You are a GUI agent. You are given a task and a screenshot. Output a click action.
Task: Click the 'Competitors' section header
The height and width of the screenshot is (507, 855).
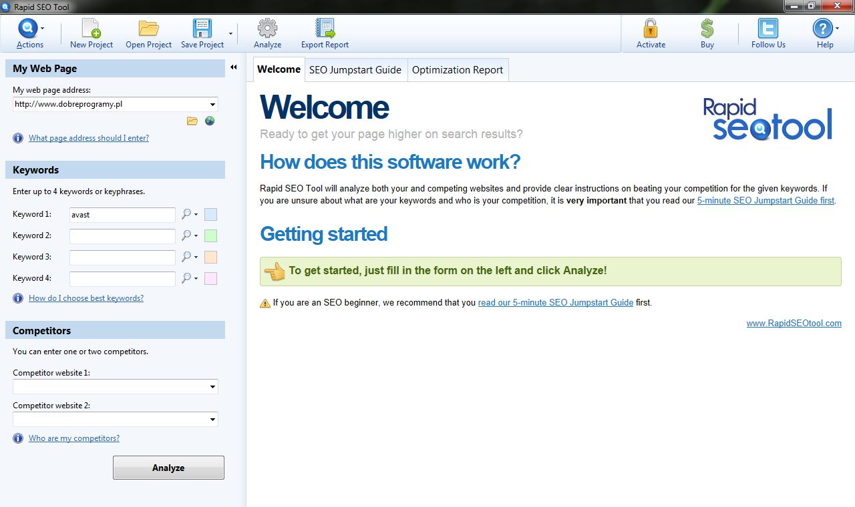pos(115,330)
